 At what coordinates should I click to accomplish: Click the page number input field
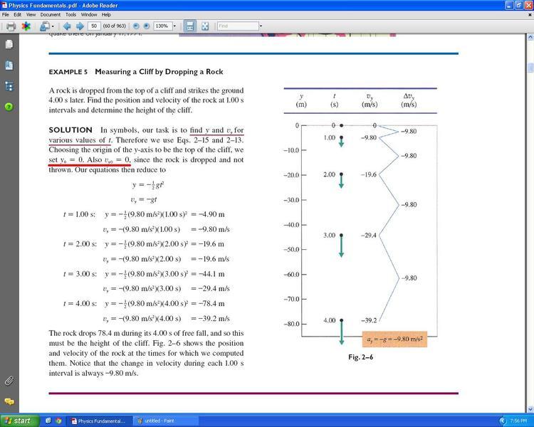click(94, 26)
